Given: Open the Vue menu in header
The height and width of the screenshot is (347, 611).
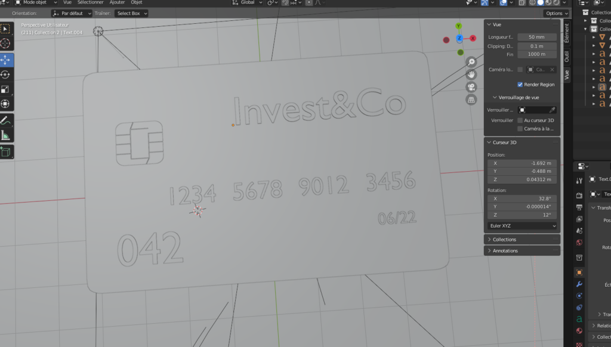Looking at the screenshot, I should [x=67, y=2].
